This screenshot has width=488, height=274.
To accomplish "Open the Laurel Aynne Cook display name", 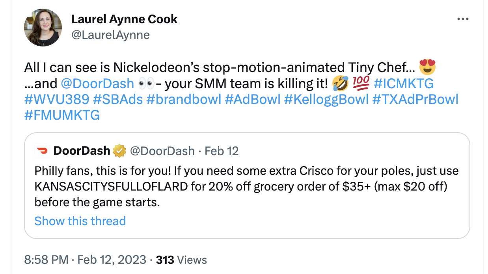I will click(x=124, y=19).
